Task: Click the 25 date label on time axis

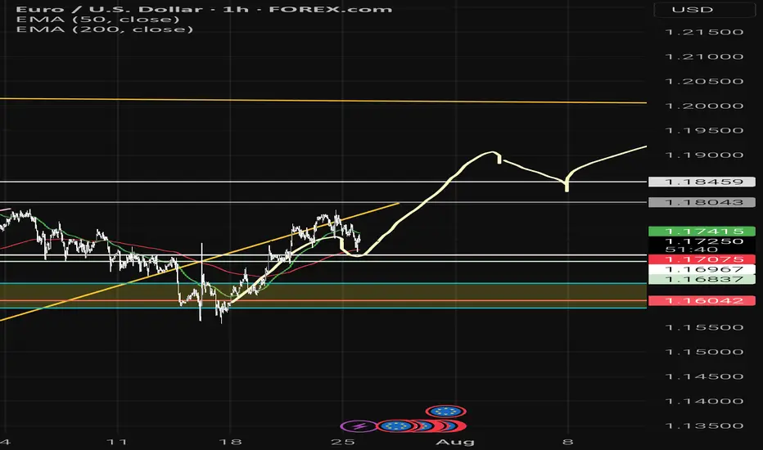Action: coord(342,442)
